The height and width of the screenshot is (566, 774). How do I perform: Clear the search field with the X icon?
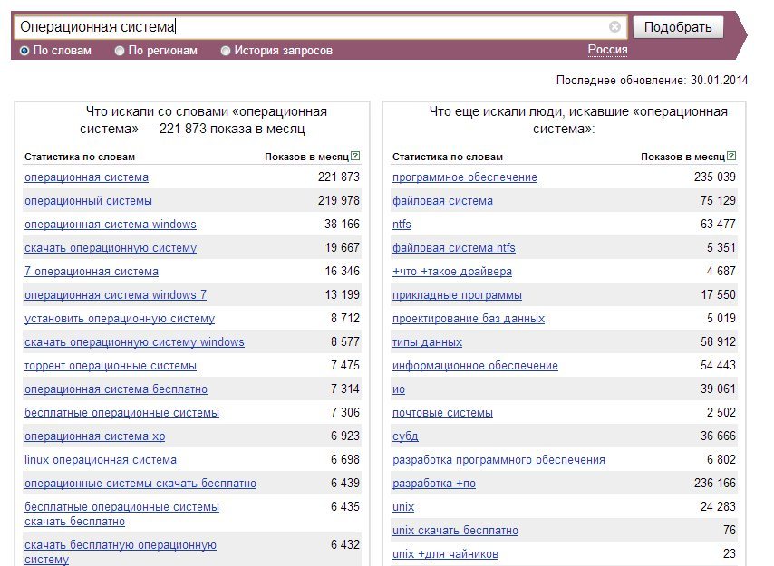(x=614, y=26)
